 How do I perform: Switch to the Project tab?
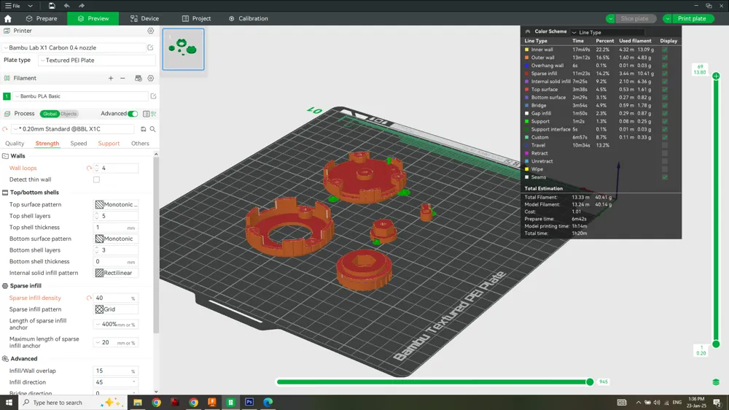pyautogui.click(x=196, y=19)
